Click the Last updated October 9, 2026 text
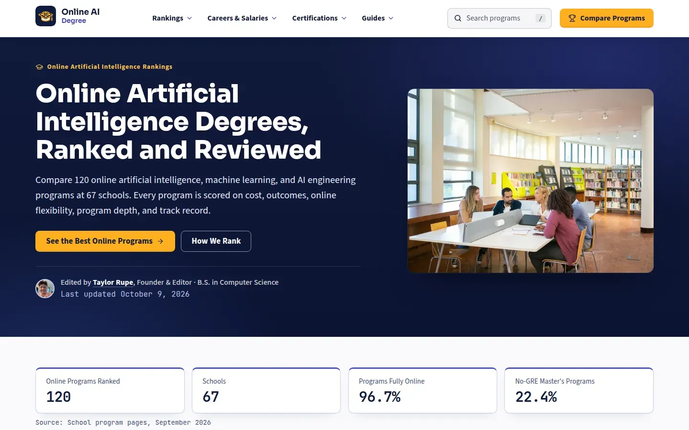 click(125, 294)
